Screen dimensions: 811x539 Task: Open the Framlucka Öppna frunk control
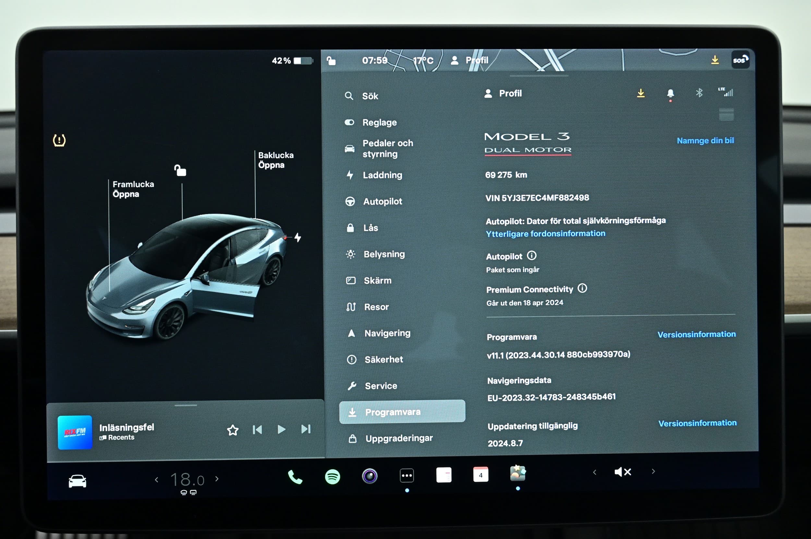(133, 189)
